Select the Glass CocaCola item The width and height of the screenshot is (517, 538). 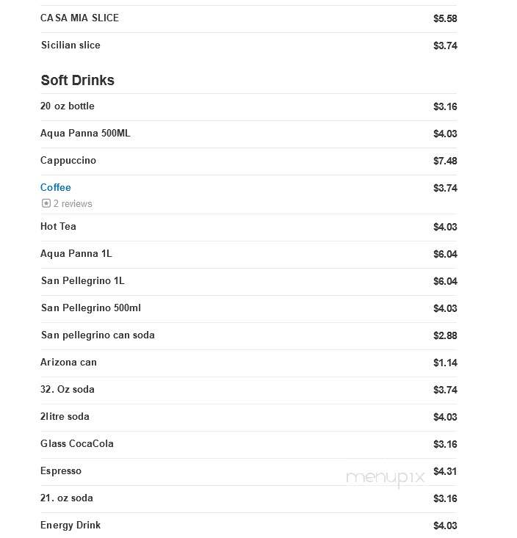pyautogui.click(x=77, y=443)
